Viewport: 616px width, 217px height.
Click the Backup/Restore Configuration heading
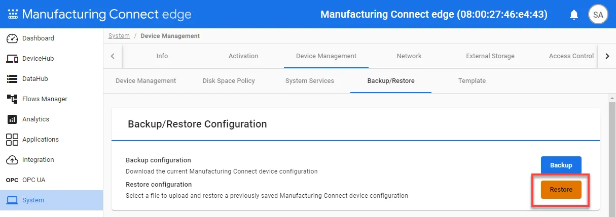(x=197, y=124)
